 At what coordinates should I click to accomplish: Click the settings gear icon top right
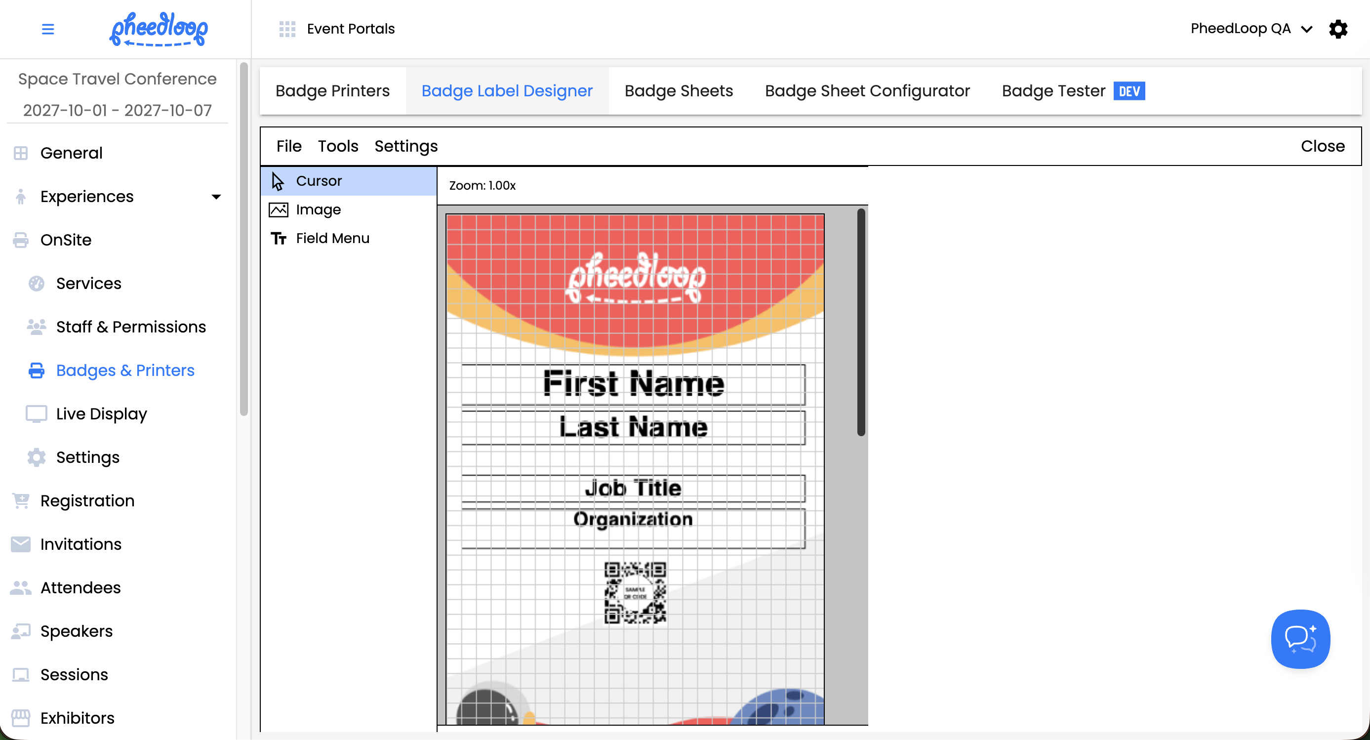coord(1338,29)
